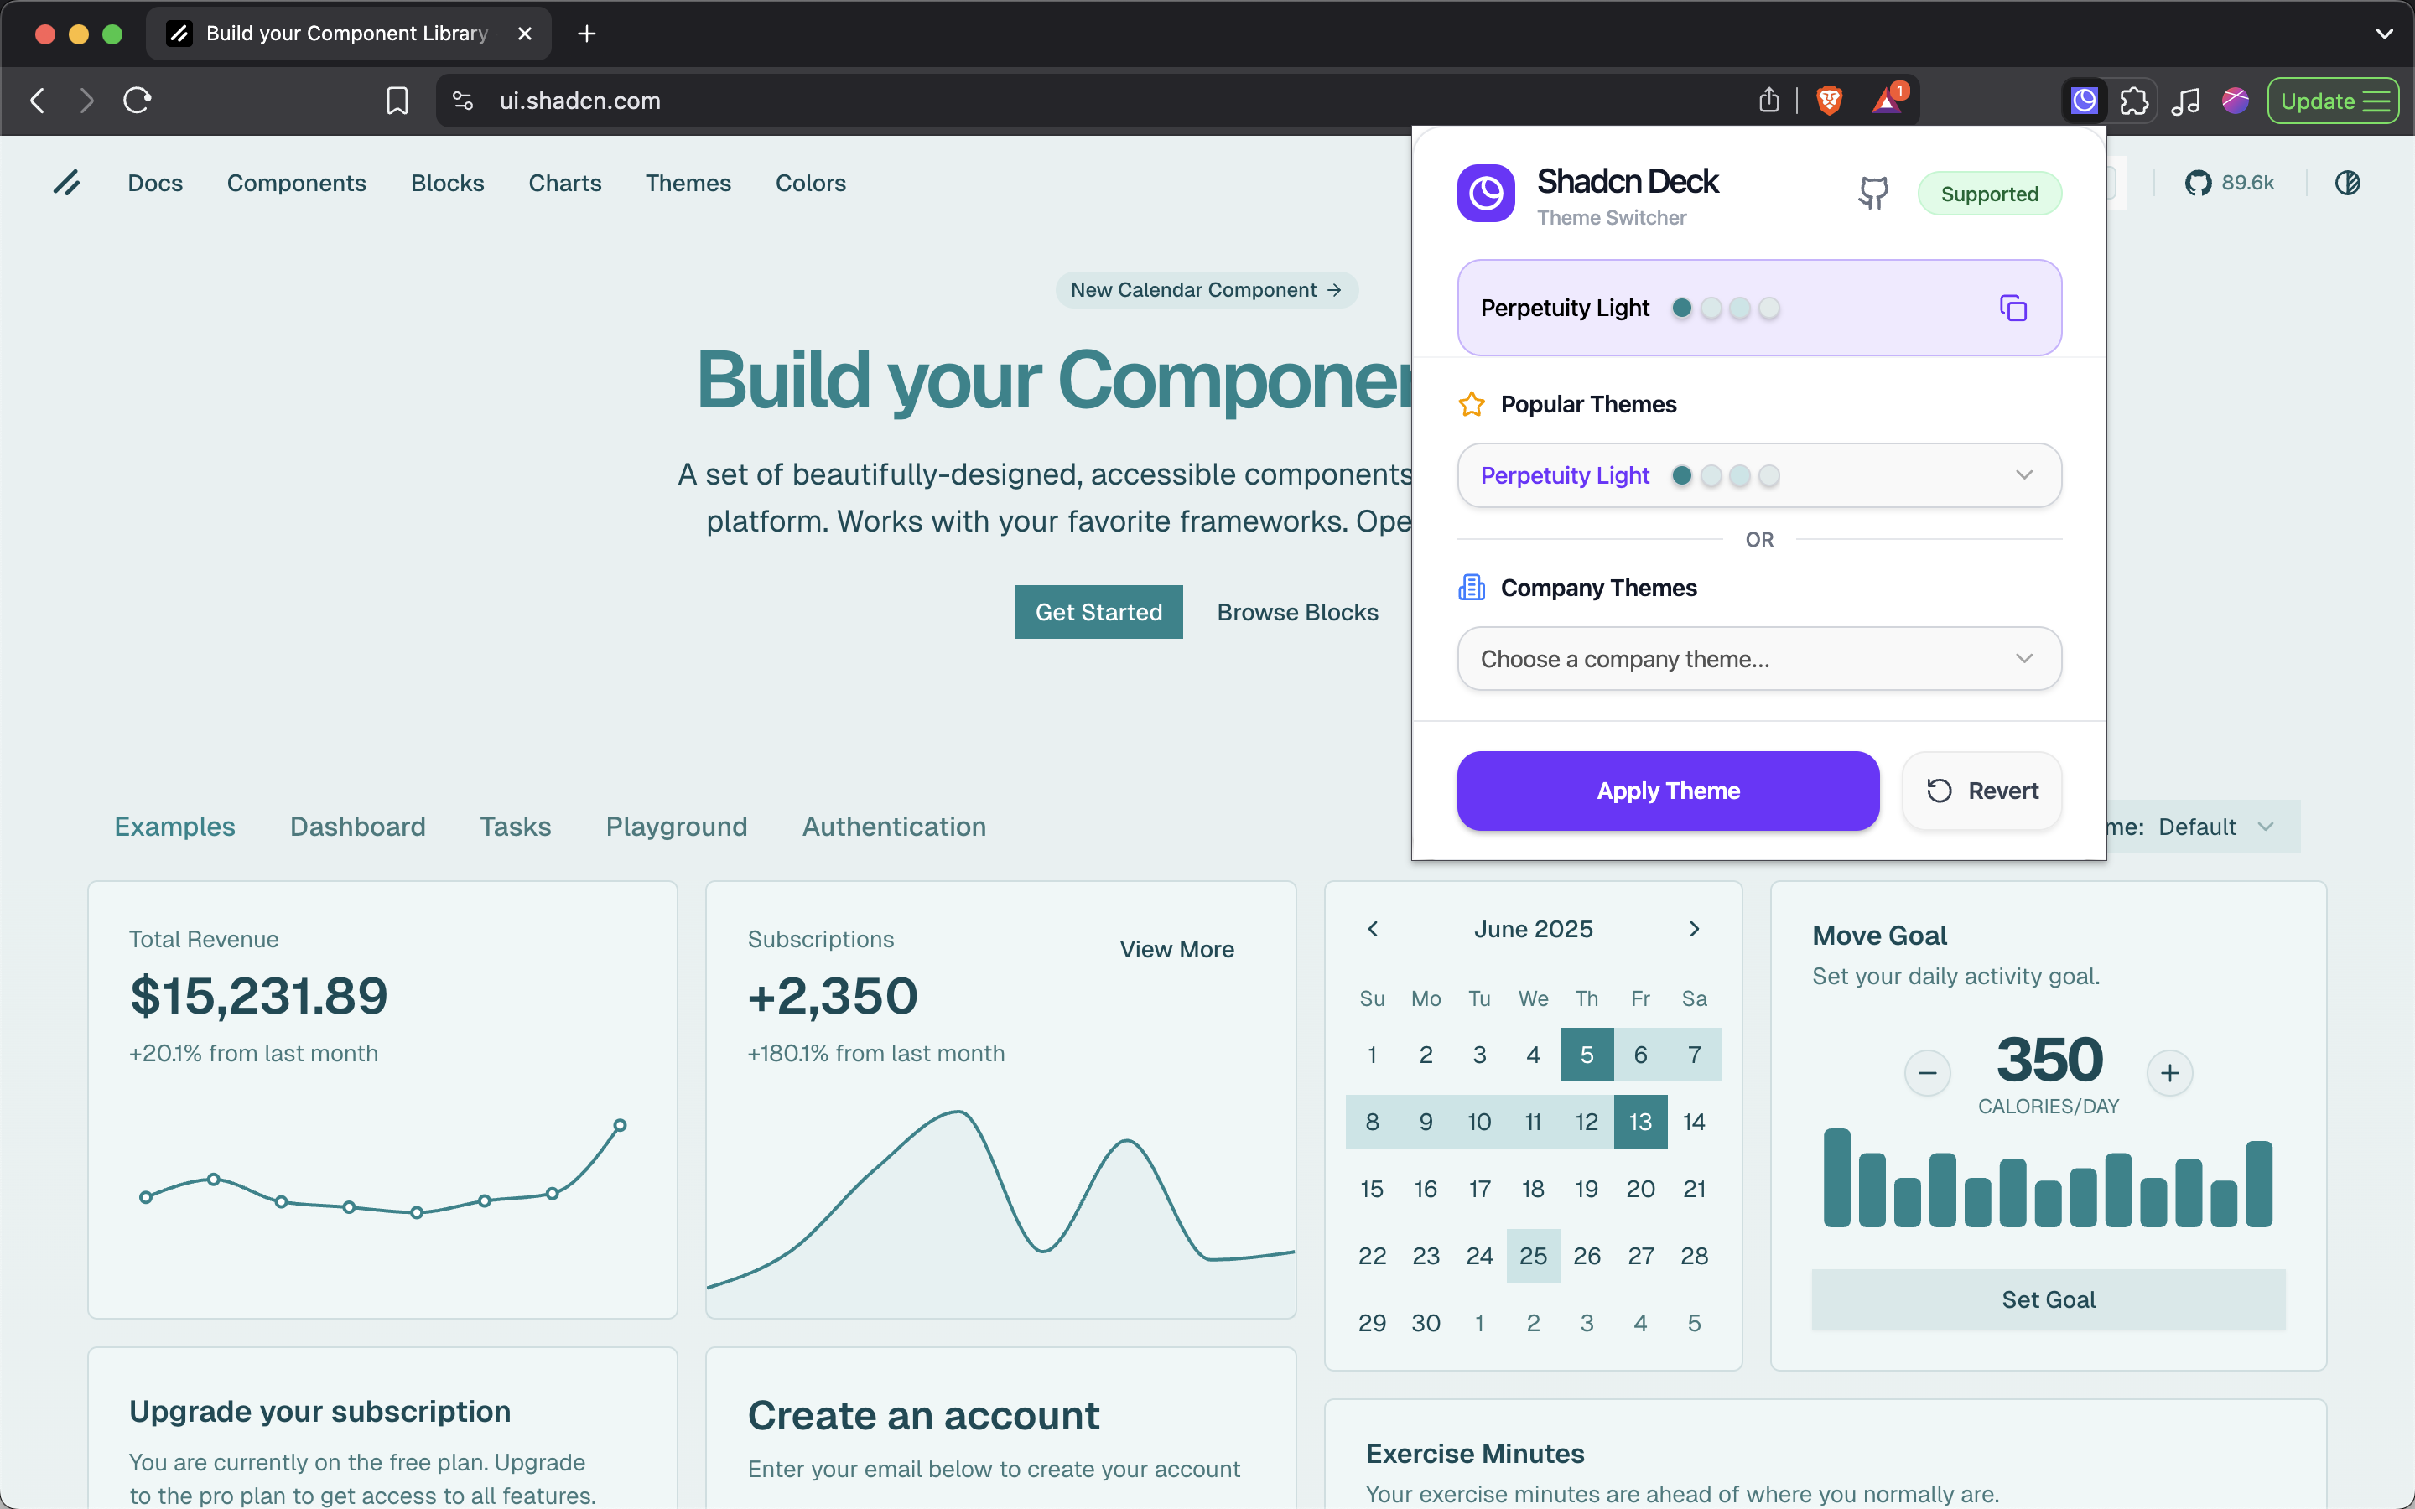Open GitHub repo with 89.6k stars
This screenshot has width=2415, height=1509.
pyautogui.click(x=2230, y=183)
